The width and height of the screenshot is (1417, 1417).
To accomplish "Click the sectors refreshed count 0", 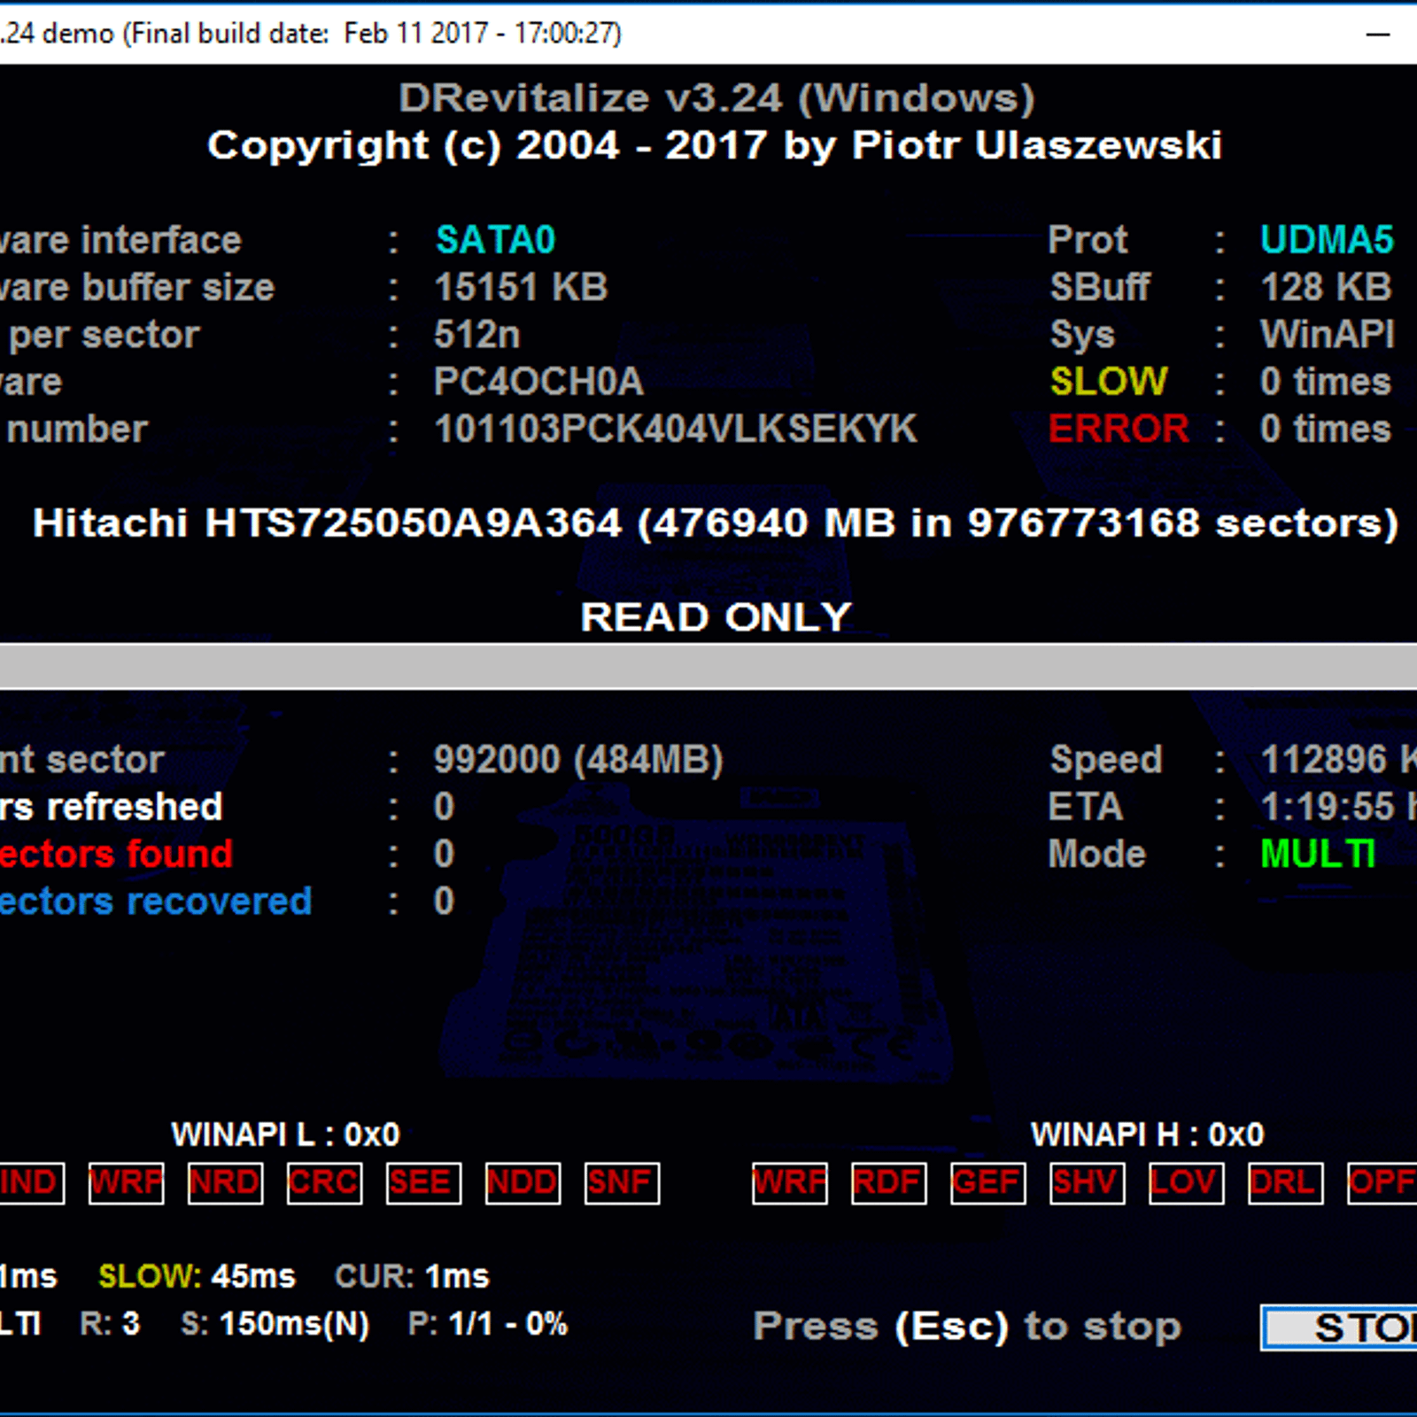I will [444, 807].
